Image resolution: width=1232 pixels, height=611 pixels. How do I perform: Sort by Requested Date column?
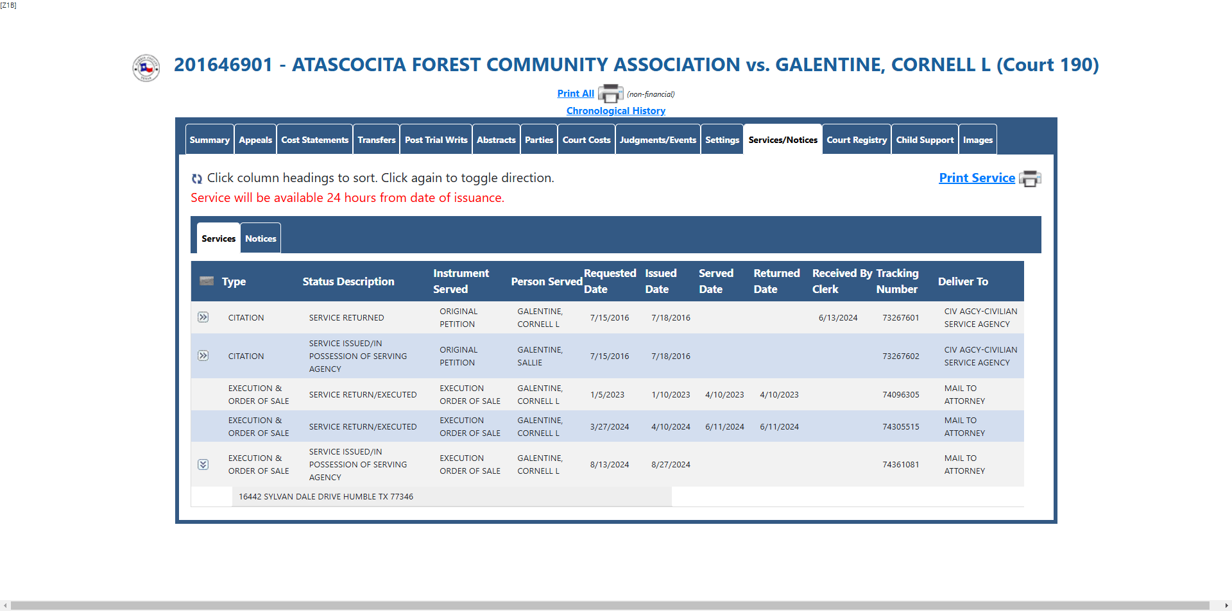(x=610, y=281)
